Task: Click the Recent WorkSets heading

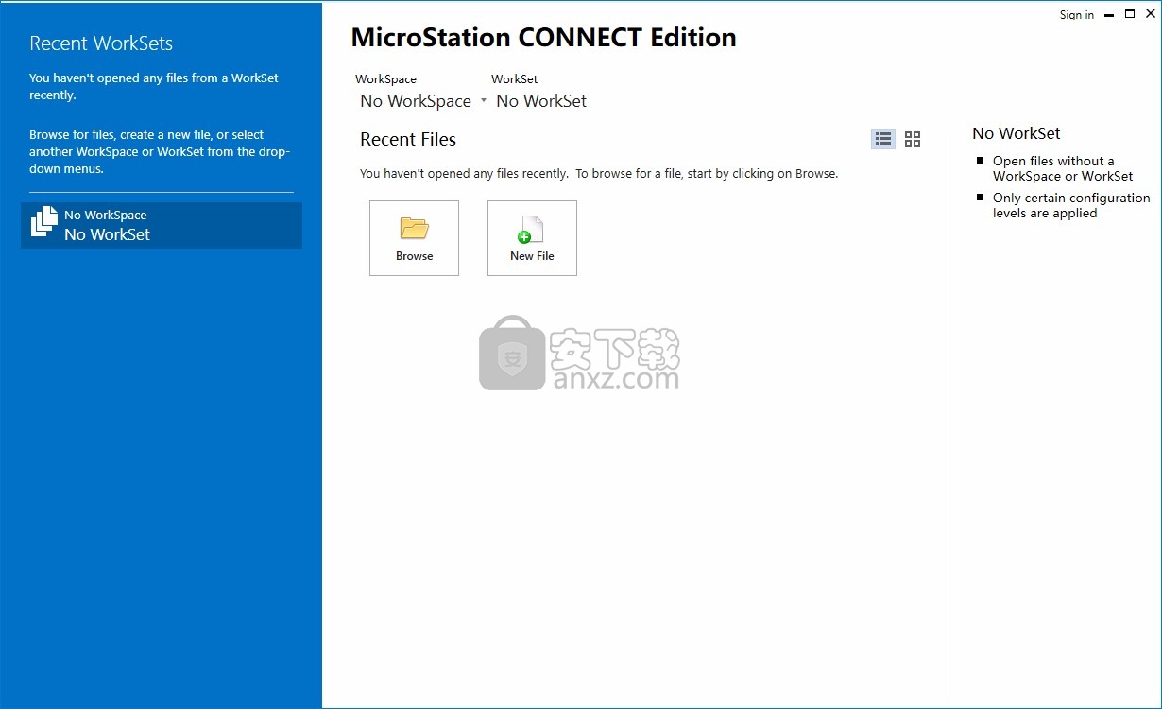Action: click(x=101, y=43)
